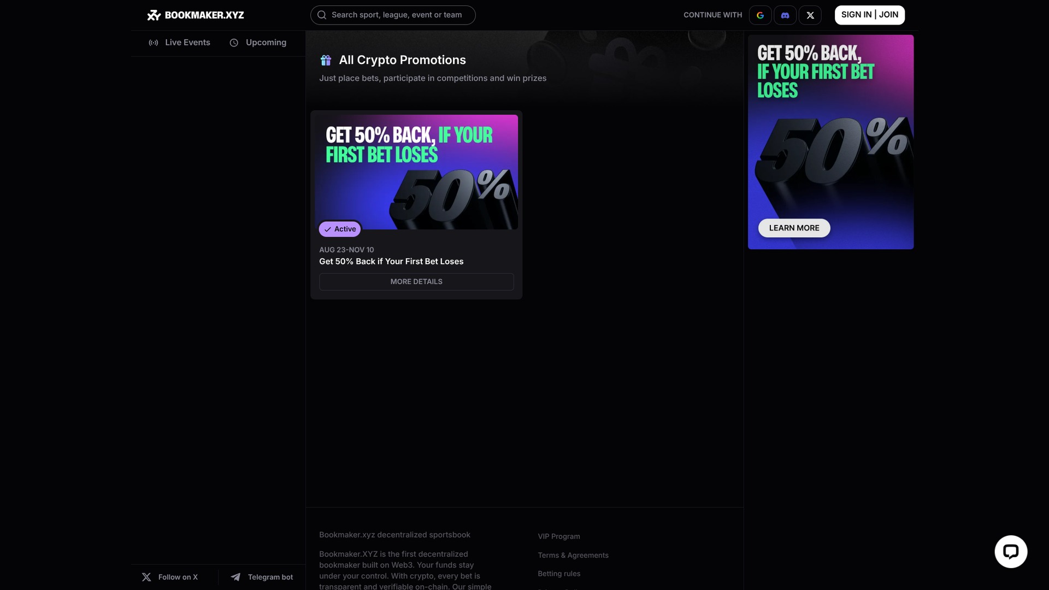Image resolution: width=1049 pixels, height=590 pixels.
Task: Open Terms & Agreements footer link
Action: coord(573,555)
